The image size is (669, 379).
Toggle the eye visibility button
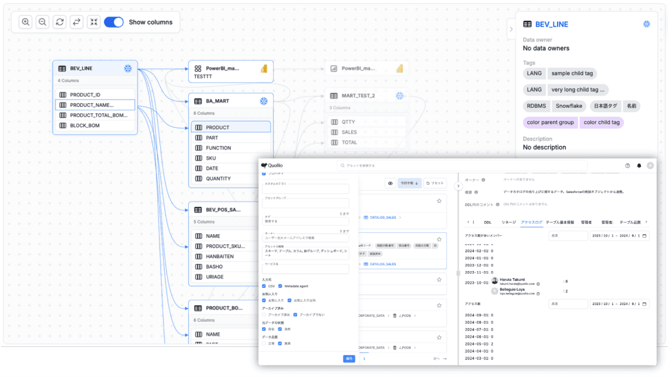[390, 184]
